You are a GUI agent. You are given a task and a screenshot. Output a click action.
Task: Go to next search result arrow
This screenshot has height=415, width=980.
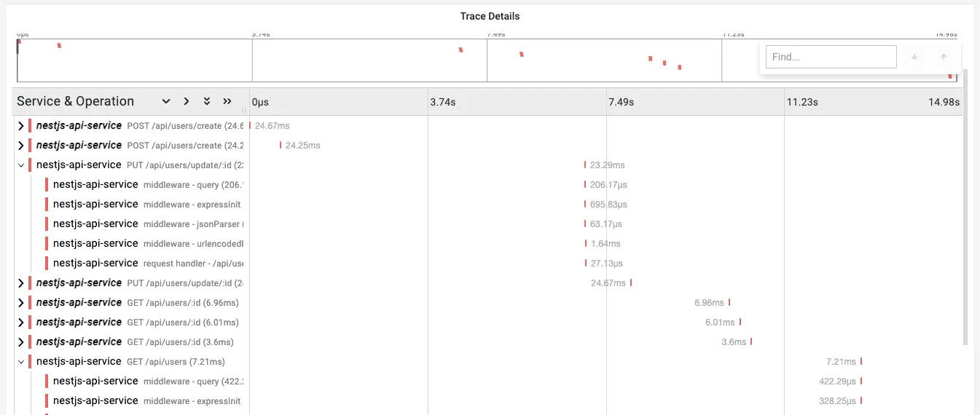point(914,57)
